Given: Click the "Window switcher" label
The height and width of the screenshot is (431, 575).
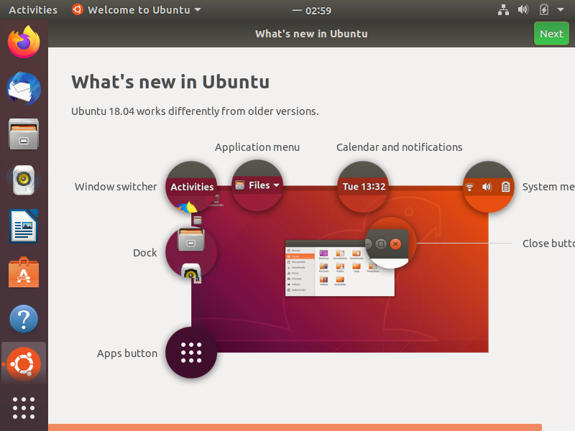Looking at the screenshot, I should point(116,187).
